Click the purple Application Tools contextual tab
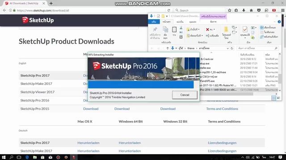 click(x=213, y=16)
